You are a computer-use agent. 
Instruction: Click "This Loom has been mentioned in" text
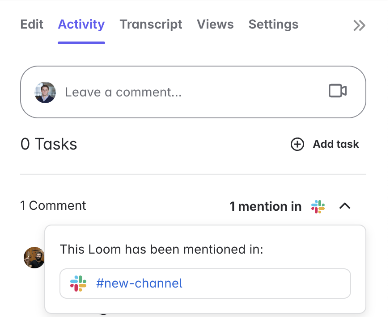(161, 249)
